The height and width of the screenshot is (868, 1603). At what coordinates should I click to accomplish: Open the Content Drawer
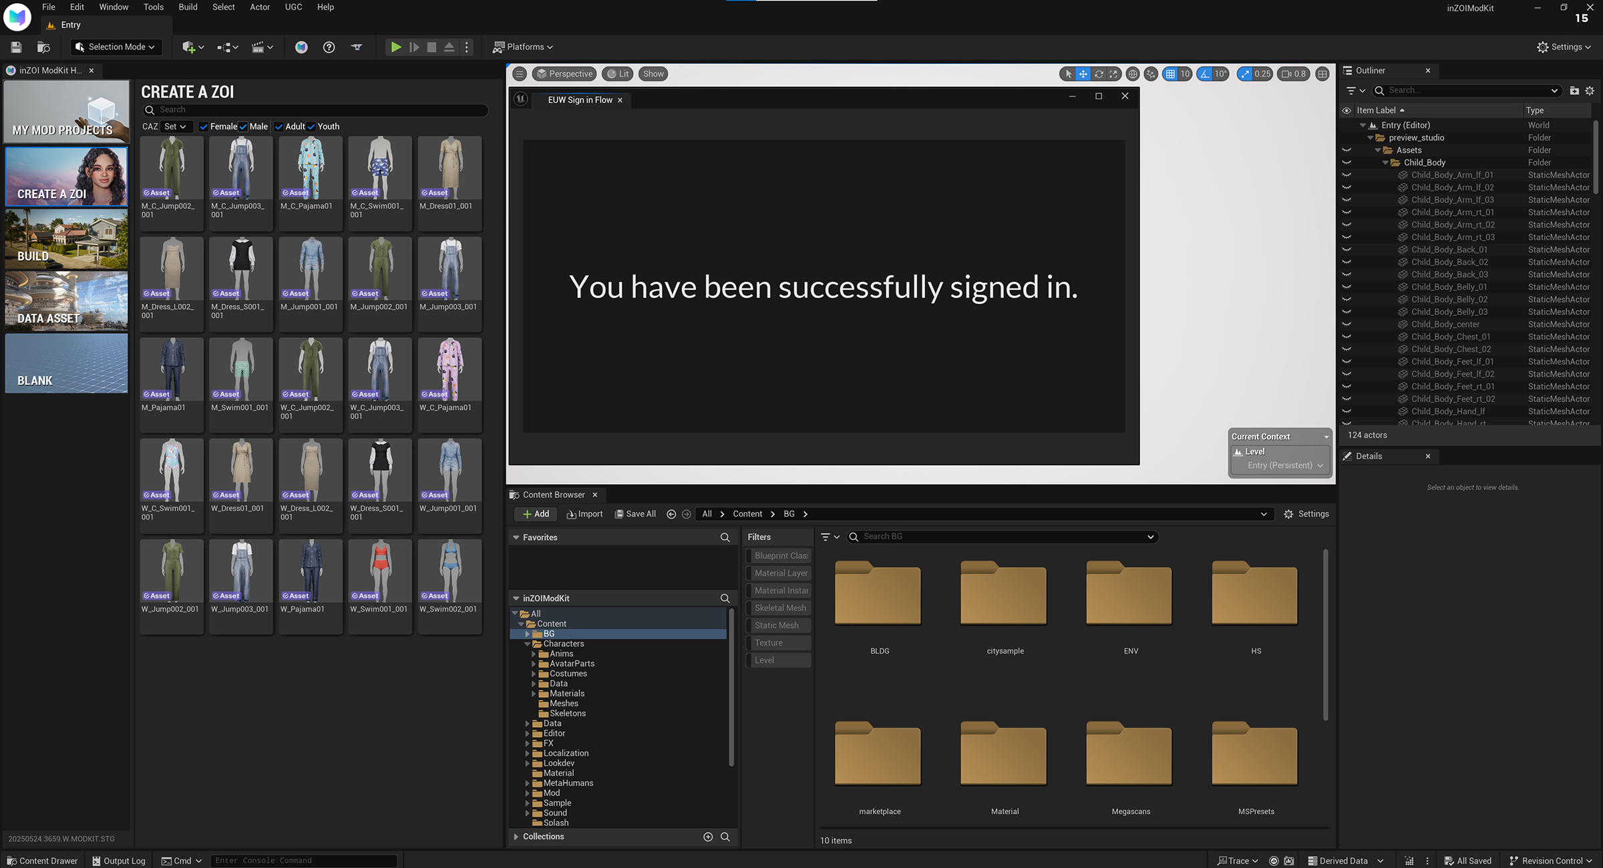coord(42,861)
